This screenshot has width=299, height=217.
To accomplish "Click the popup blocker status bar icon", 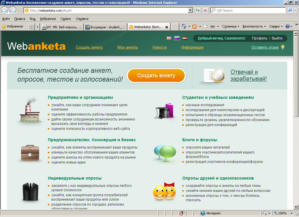I will pos(182,213).
